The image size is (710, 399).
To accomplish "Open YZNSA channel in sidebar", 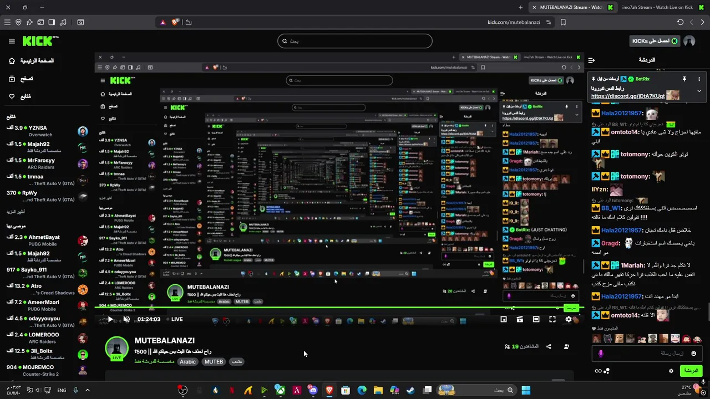I will pyautogui.click(x=47, y=131).
